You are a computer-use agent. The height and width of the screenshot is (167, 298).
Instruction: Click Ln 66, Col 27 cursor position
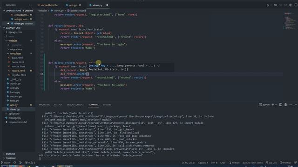tap(188, 163)
